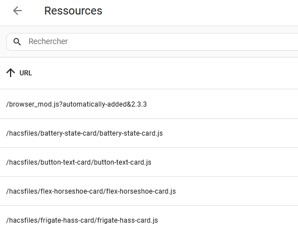Viewport: 298px width, 226px height.
Task: Click the /hacsfiles/battery-state-card path text
Action: pyautogui.click(x=52, y=133)
